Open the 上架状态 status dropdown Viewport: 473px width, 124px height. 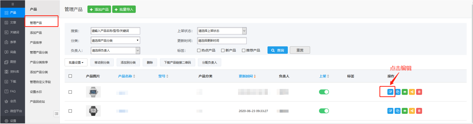coord(222,31)
